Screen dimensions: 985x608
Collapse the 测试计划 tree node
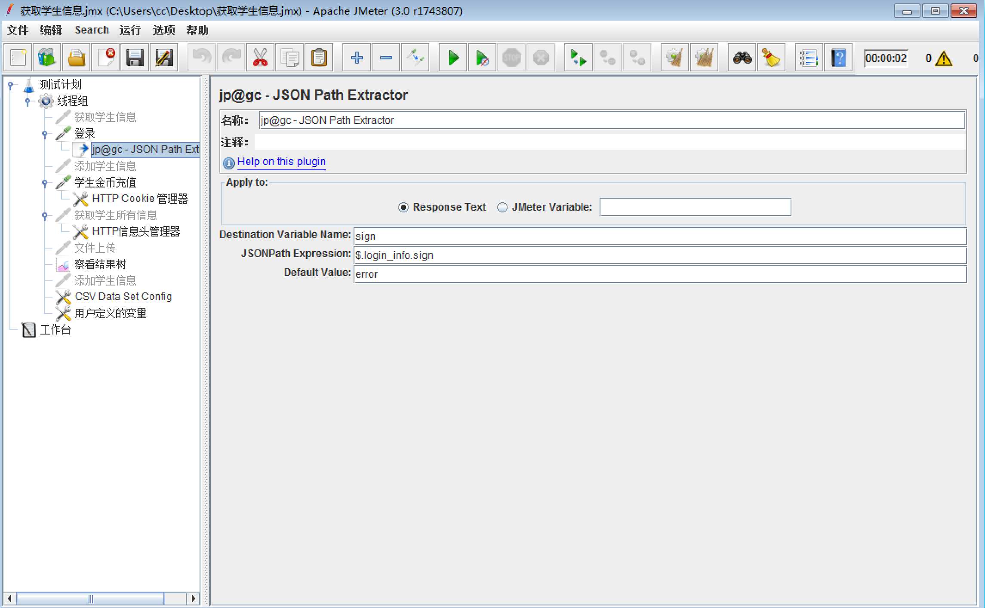pos(11,85)
